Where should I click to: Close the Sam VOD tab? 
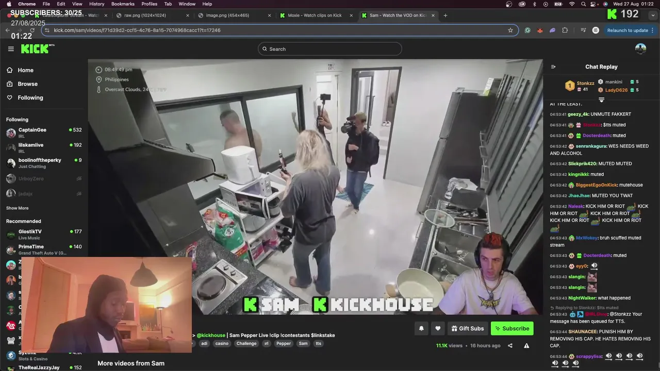pyautogui.click(x=433, y=15)
